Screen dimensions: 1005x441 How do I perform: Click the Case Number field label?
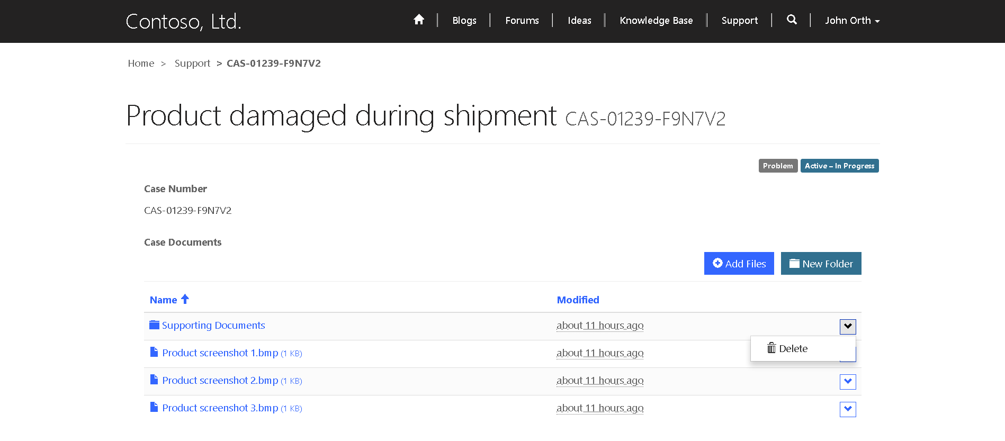(x=175, y=189)
